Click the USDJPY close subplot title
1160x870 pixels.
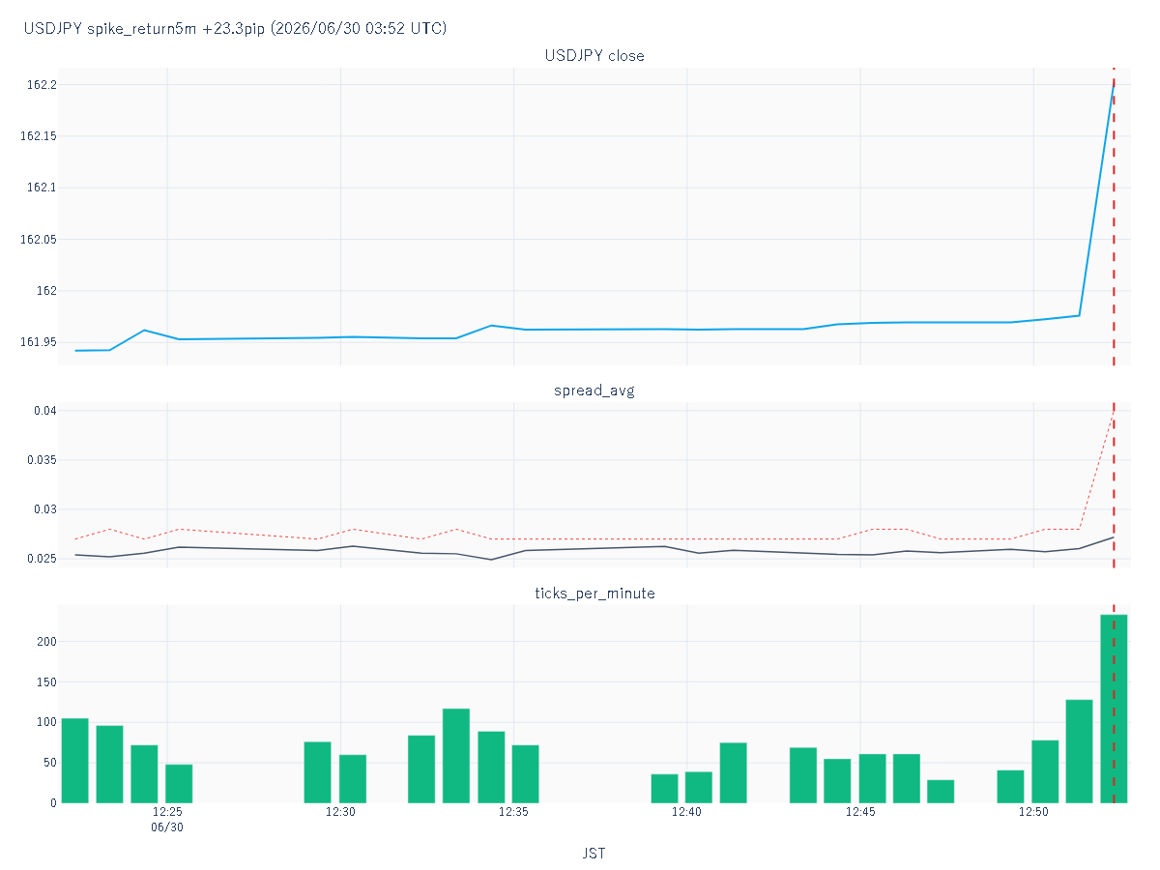(x=594, y=56)
